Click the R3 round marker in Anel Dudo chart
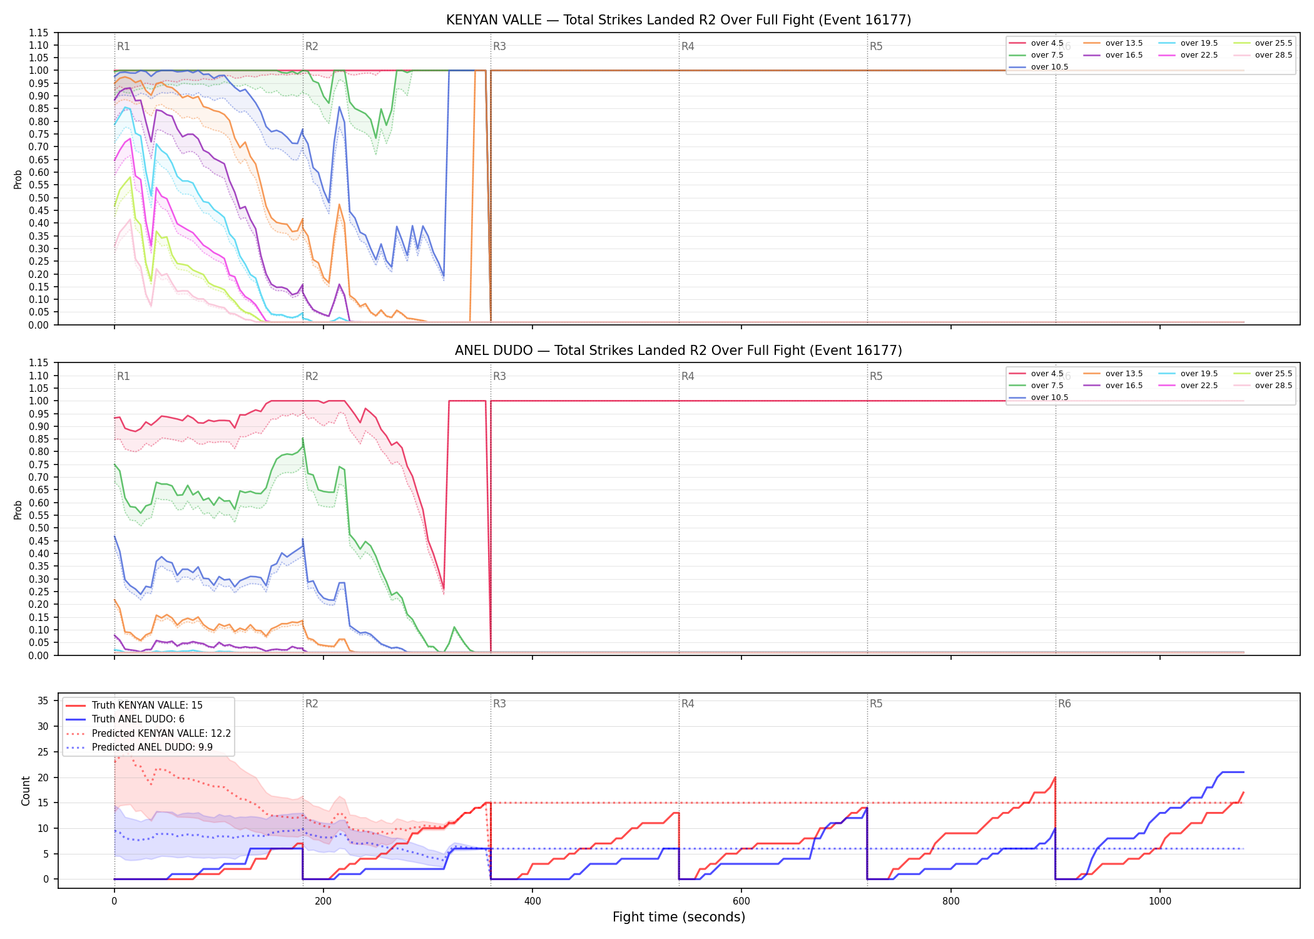The height and width of the screenshot is (939, 1314). click(499, 376)
